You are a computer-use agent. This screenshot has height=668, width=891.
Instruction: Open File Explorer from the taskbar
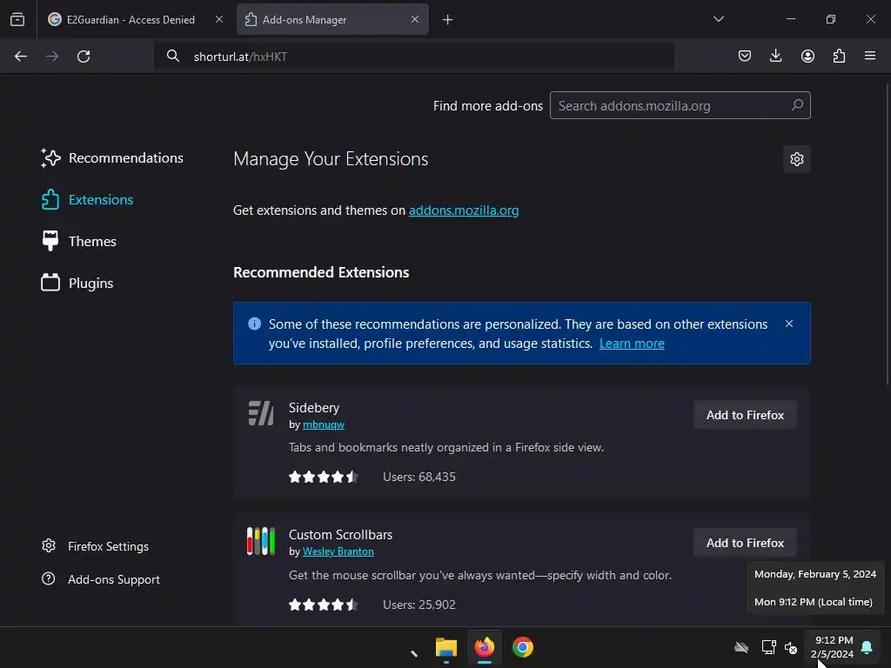pos(446,647)
